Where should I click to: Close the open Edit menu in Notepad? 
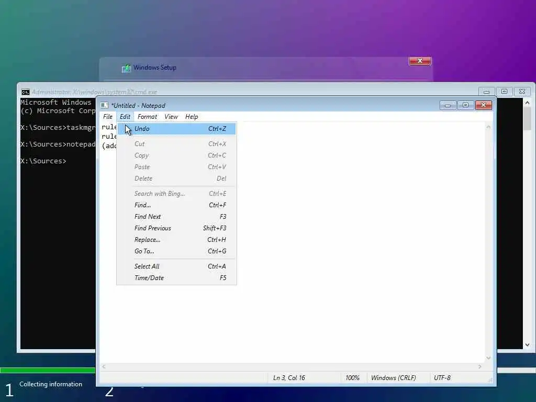[125, 117]
